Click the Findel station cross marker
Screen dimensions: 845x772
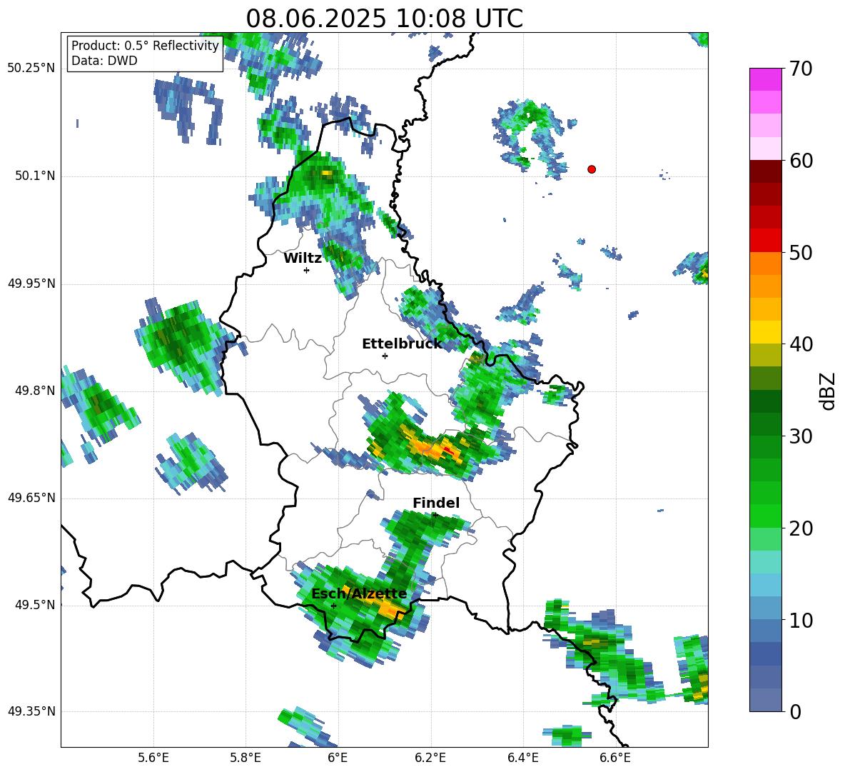click(x=435, y=515)
